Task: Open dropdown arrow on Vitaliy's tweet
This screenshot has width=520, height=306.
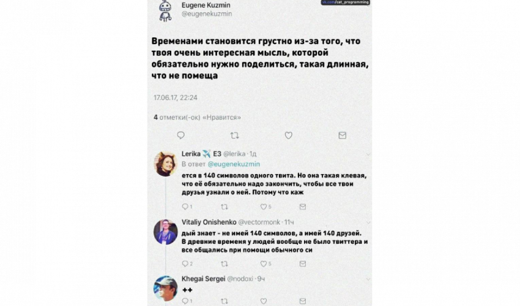Action: point(368,222)
